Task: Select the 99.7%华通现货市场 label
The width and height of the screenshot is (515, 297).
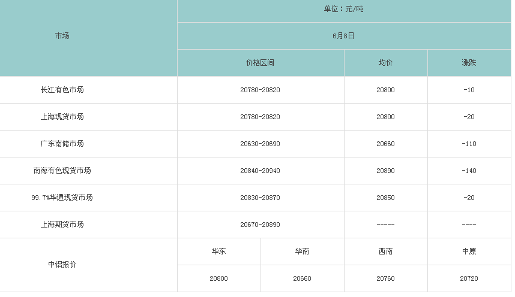Action: (x=62, y=198)
